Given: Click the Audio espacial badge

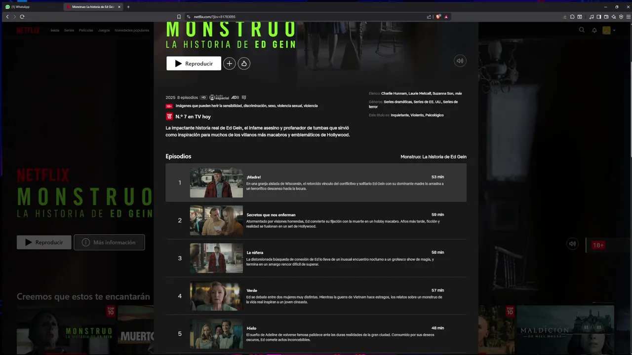Looking at the screenshot, I should pos(219,98).
